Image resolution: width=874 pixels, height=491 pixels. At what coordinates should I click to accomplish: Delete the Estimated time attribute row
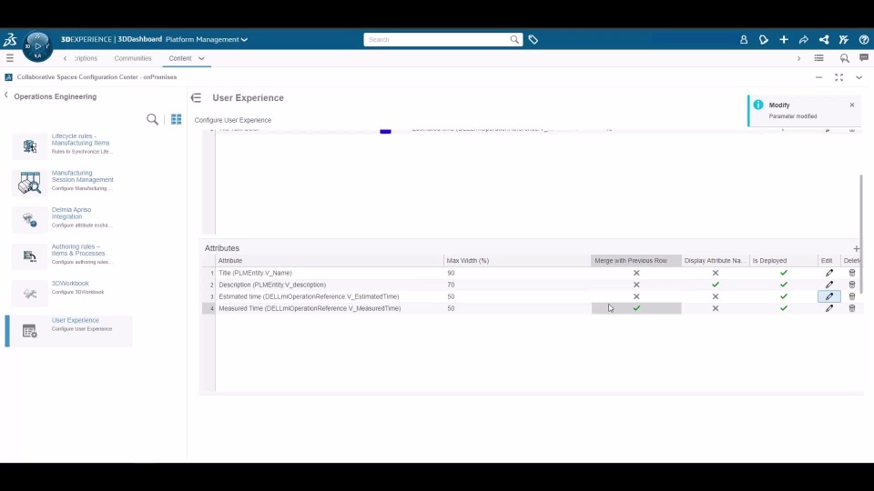(852, 296)
